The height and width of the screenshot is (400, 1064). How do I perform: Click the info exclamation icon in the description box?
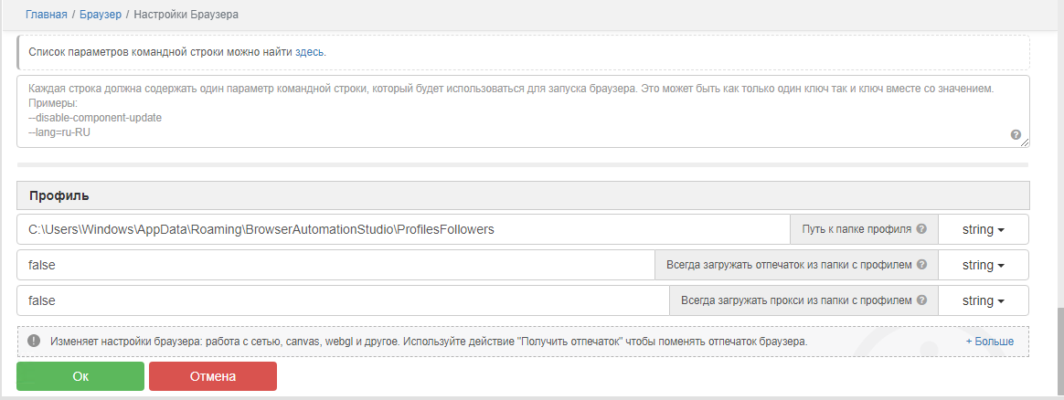pos(34,341)
